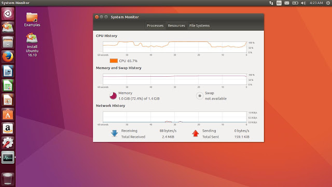Open the network indicator in the top panel
332x187 pixels.
271,3
